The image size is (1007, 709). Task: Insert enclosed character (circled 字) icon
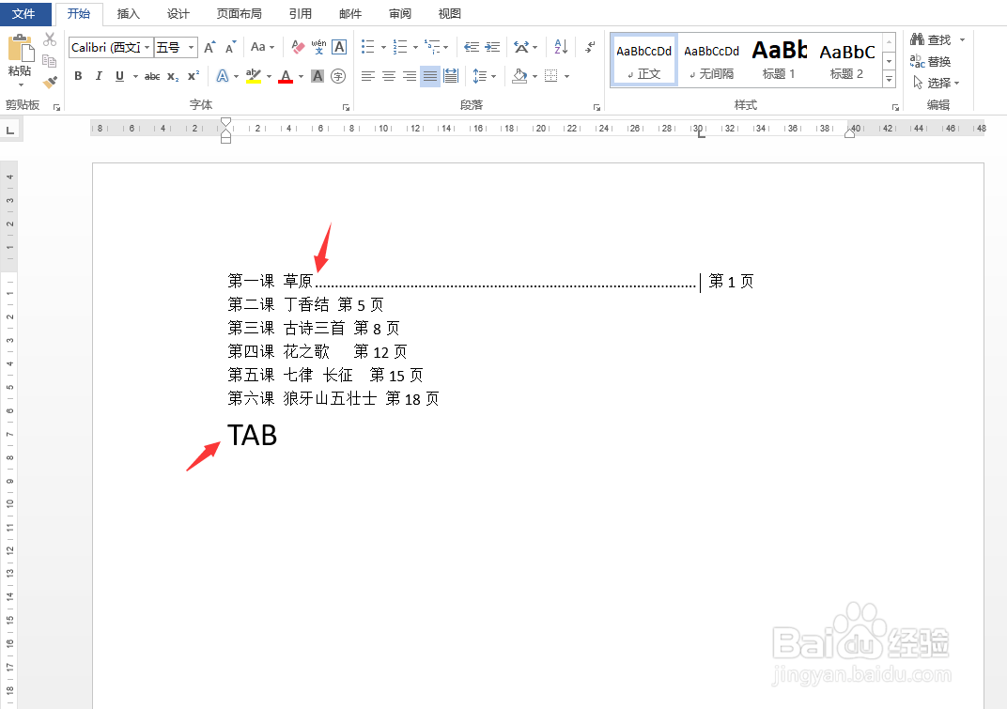click(x=338, y=76)
